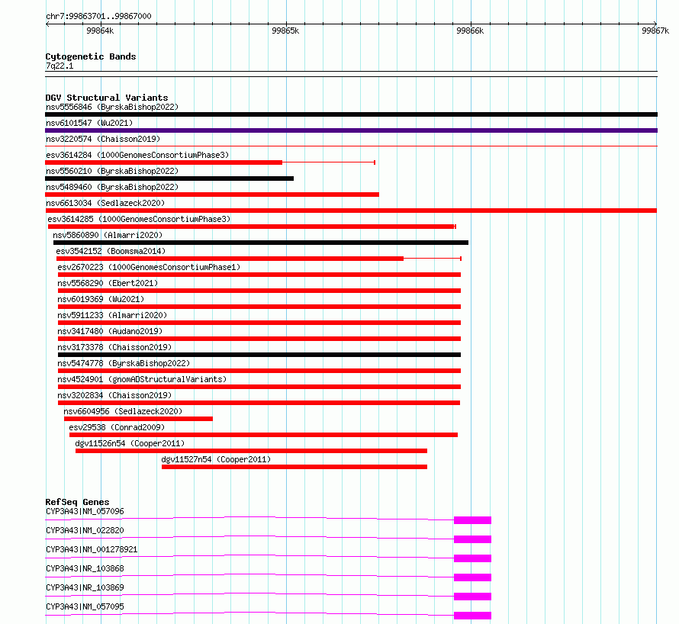679x624 pixels.
Task: Click the short red nsv6604956 bar
Action: point(139,419)
